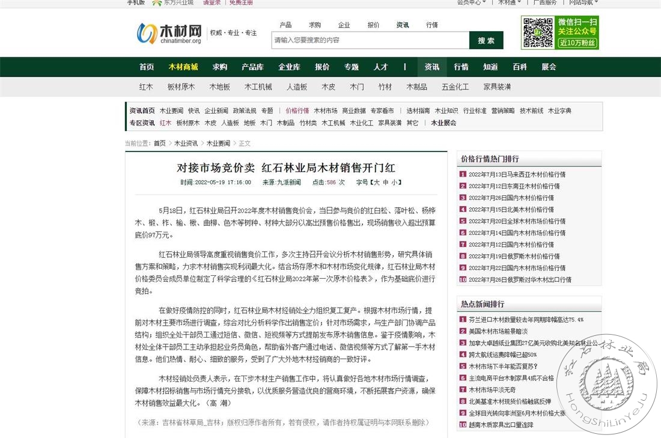
Task: Open 2022年7月20日全球木材市场价格行情 article
Action: (517, 221)
